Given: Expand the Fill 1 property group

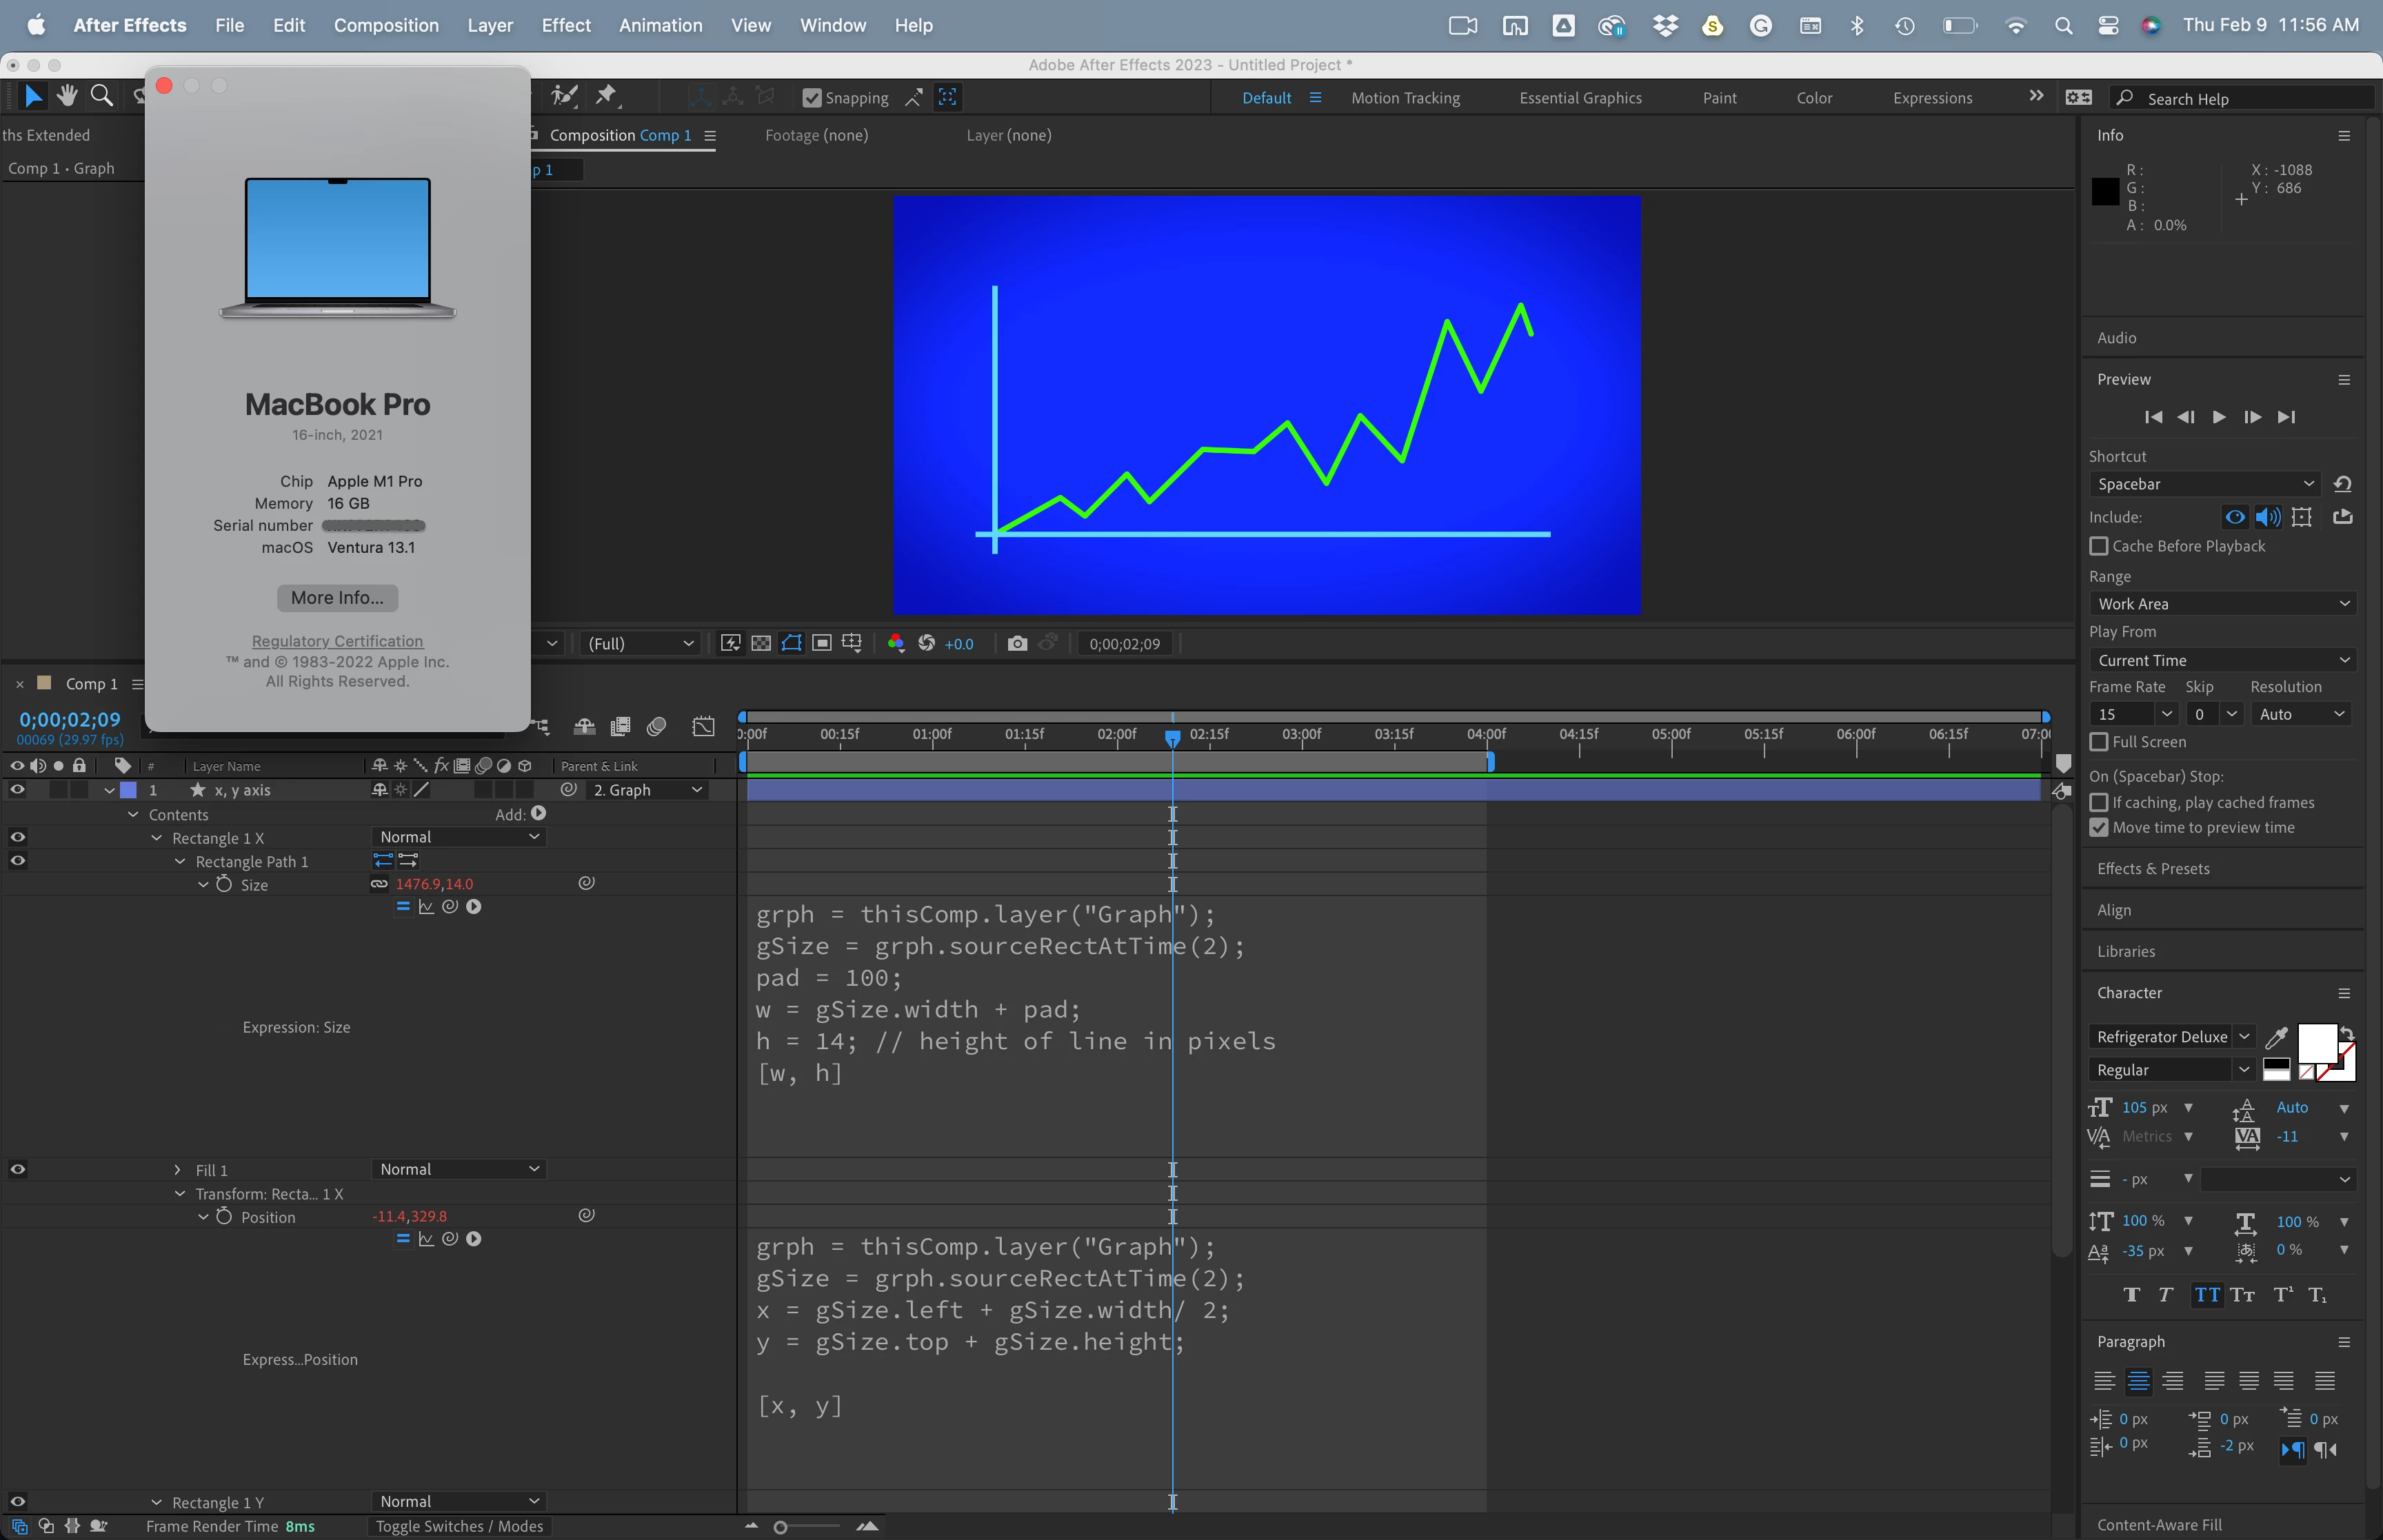Looking at the screenshot, I should click(x=177, y=1170).
